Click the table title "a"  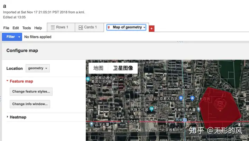4,6
